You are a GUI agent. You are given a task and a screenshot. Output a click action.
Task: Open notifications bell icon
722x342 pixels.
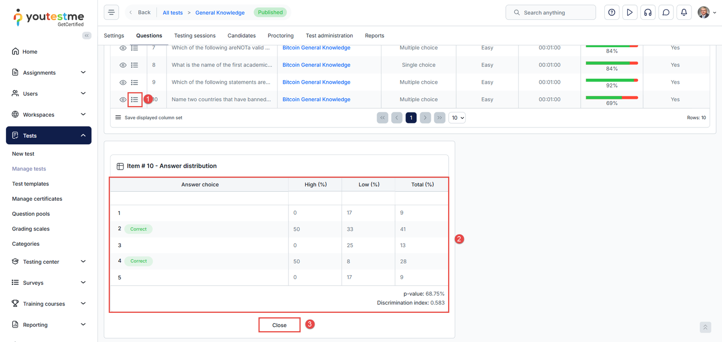pos(684,13)
